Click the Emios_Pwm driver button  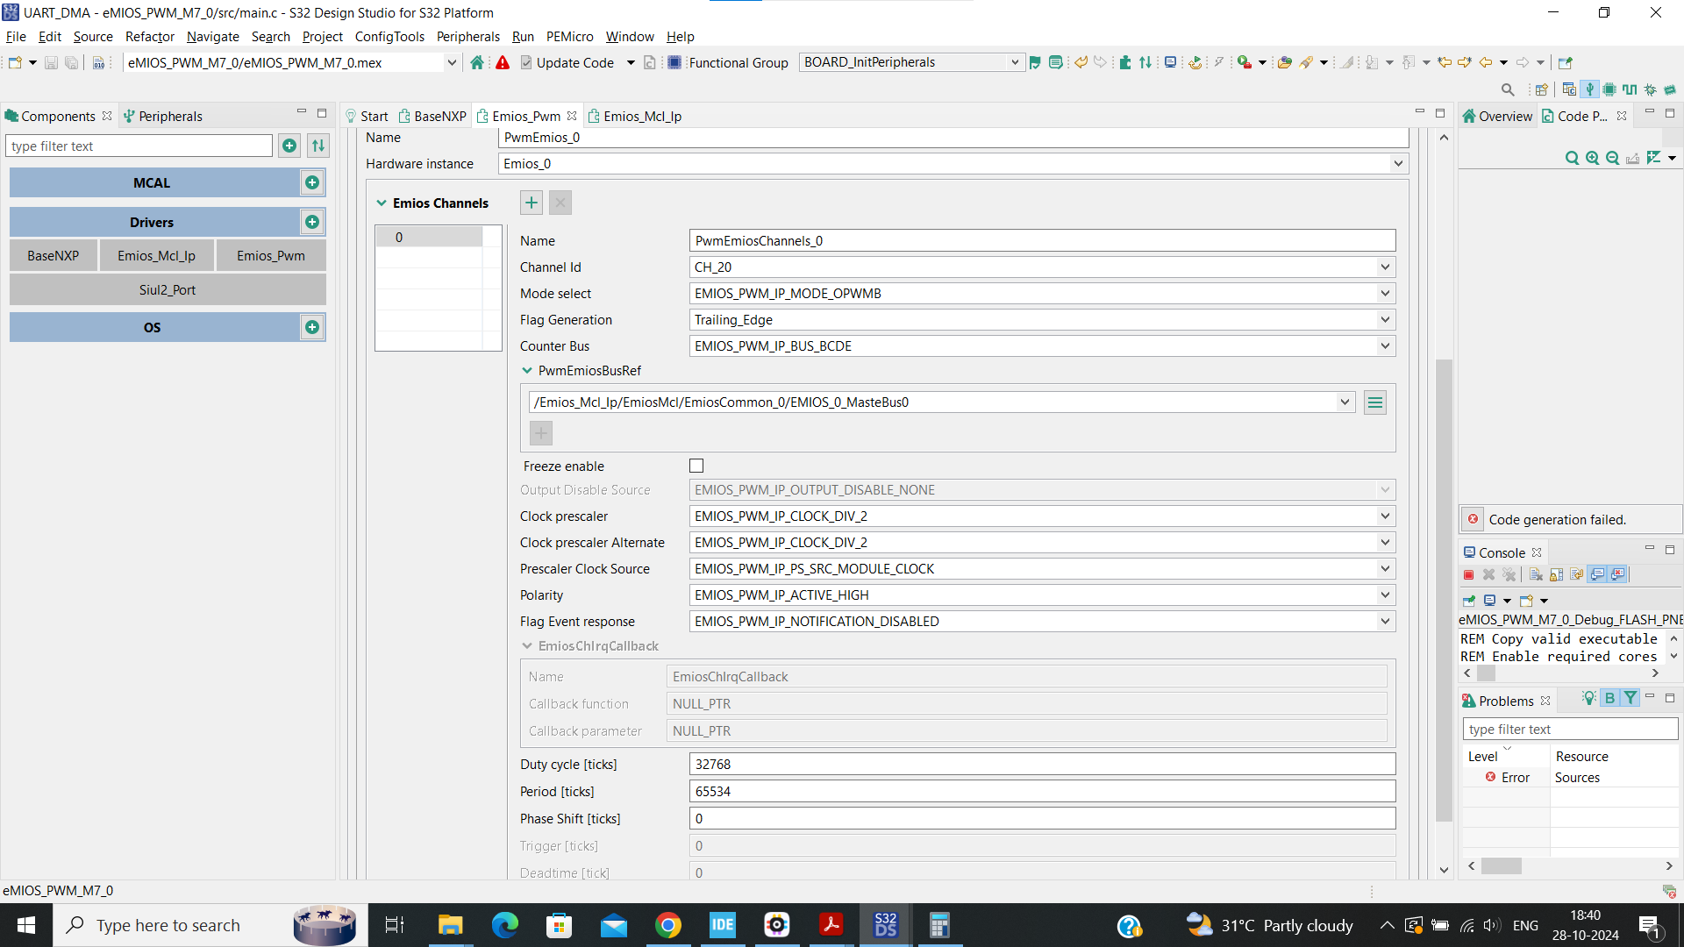pos(270,255)
